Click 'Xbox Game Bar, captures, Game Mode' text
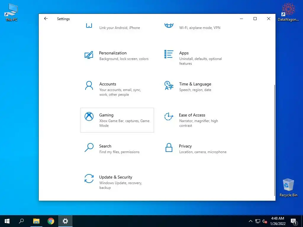 point(124,123)
